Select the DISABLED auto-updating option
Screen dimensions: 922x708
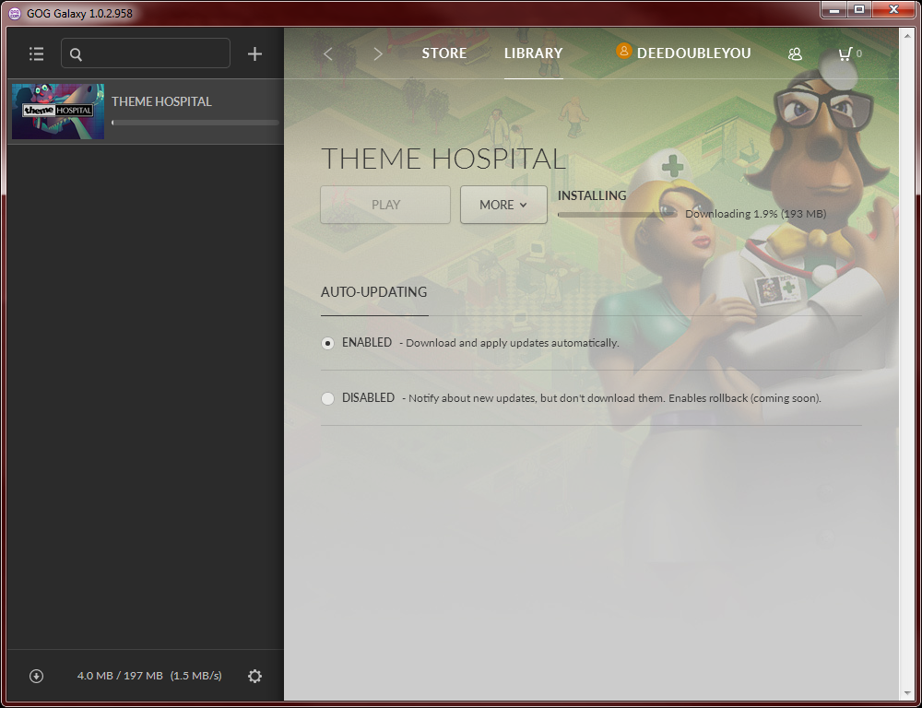(x=328, y=398)
